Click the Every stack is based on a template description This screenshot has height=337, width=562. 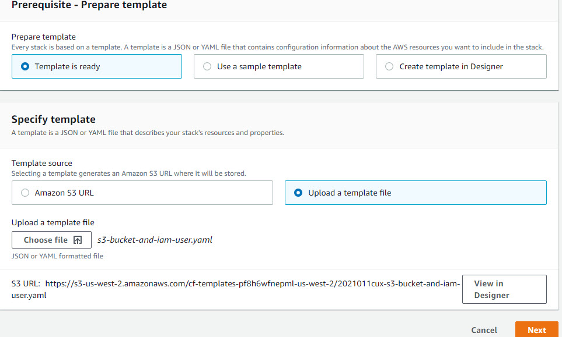(x=277, y=47)
